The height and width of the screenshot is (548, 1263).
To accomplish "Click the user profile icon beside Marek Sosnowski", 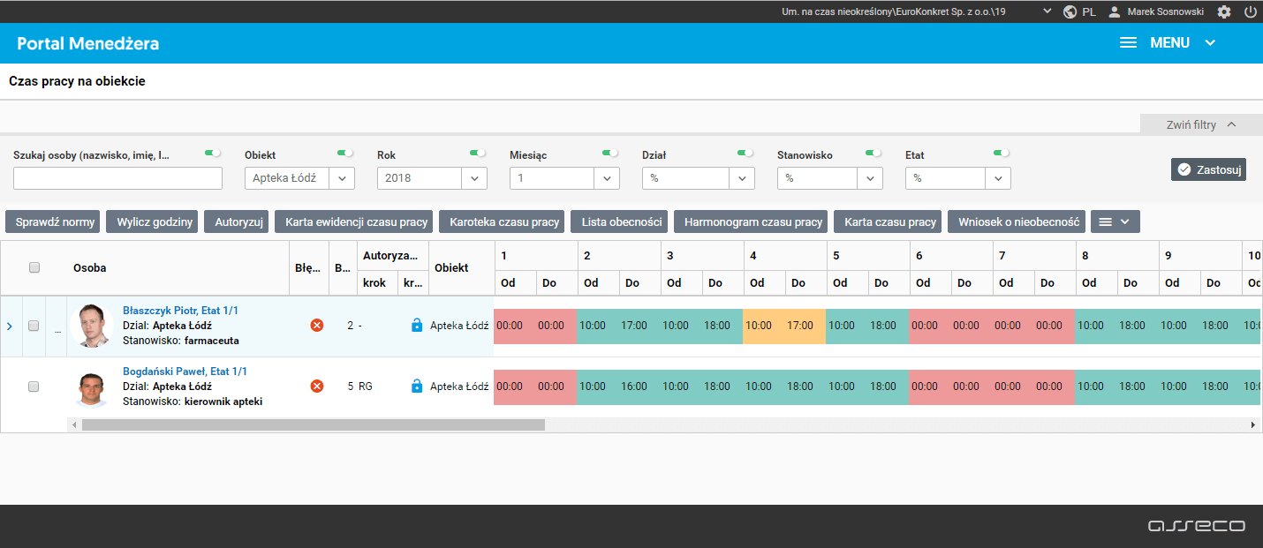I will click(x=1115, y=11).
